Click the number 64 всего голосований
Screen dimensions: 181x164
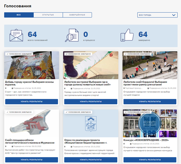pyautogui.click(x=32, y=34)
